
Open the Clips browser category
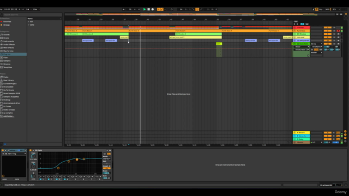5,58
